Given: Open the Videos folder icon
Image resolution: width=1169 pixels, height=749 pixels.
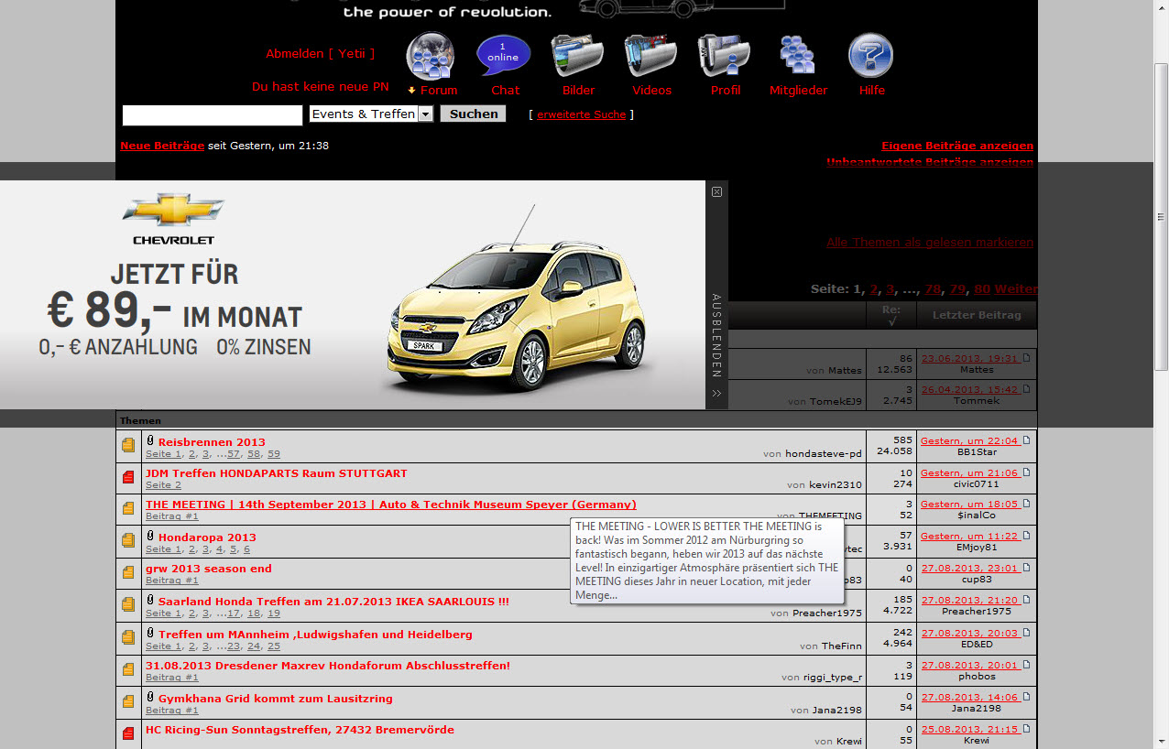Looking at the screenshot, I should (650, 56).
